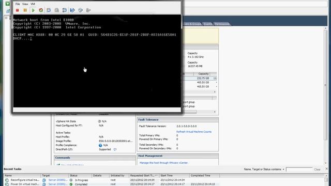Click the Fault Tolerance Version value

pos(186,126)
